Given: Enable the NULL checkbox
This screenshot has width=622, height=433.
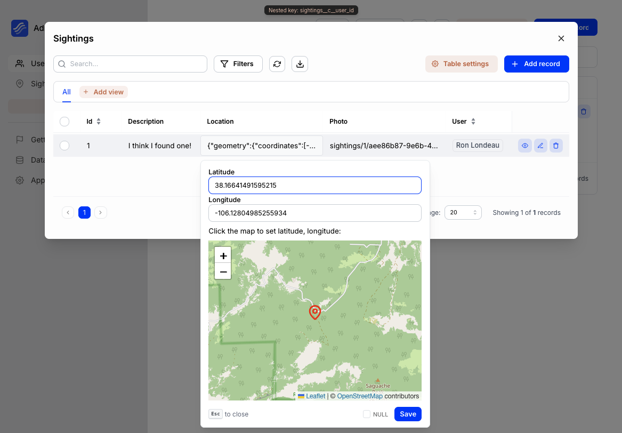Looking at the screenshot, I should coord(367,414).
